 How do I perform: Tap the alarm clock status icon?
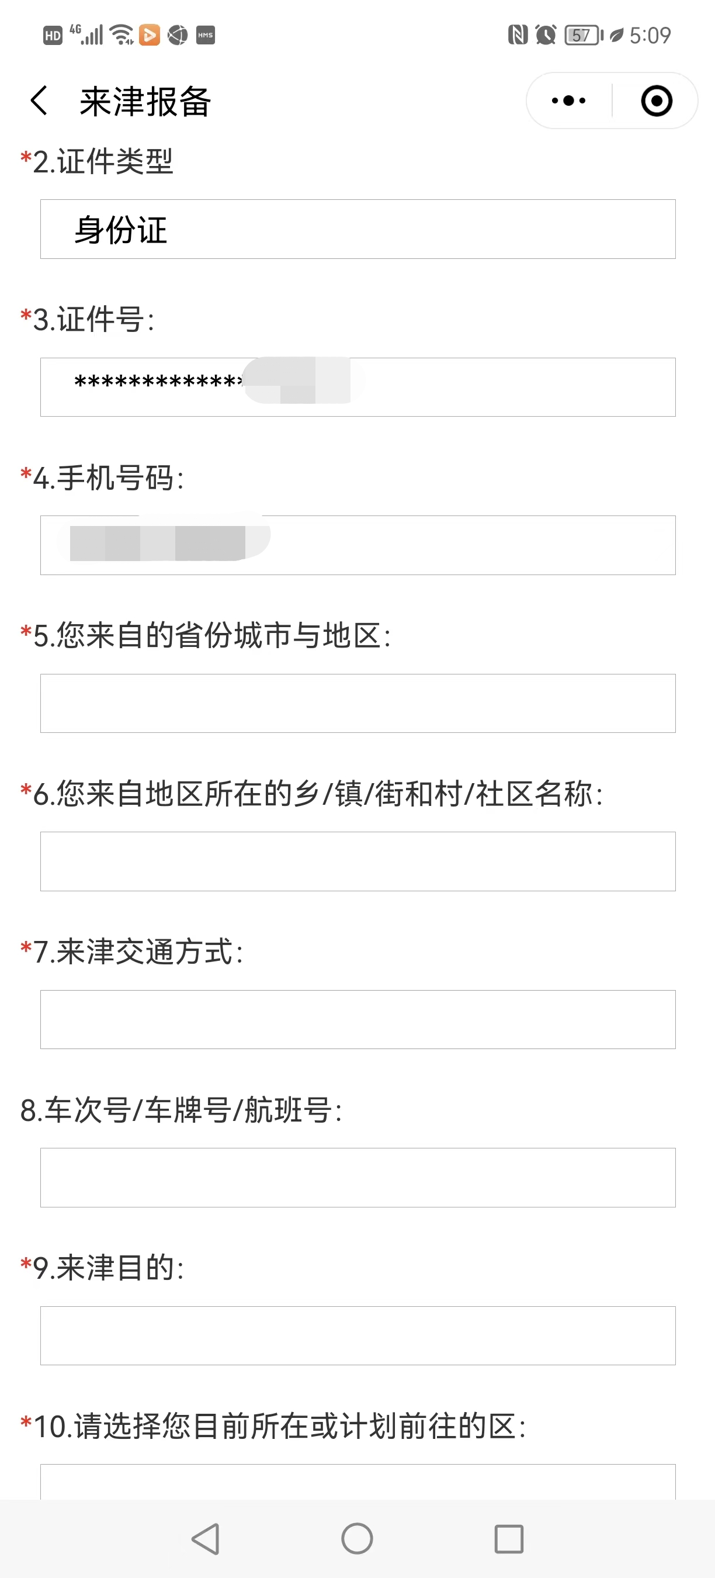(x=546, y=35)
